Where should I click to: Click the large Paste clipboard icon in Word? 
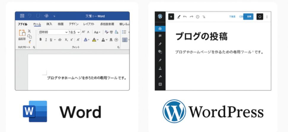[22, 33]
